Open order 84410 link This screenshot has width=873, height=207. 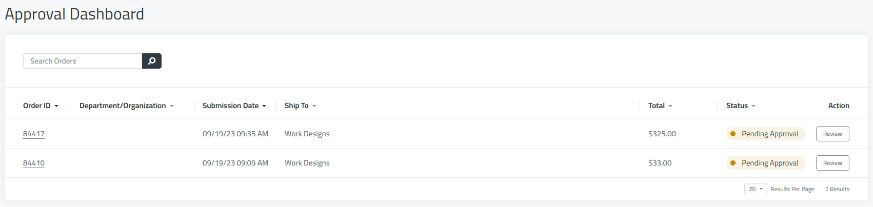tap(34, 163)
